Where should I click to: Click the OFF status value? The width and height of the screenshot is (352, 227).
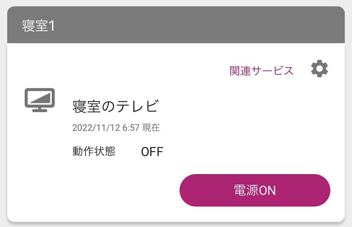click(152, 152)
